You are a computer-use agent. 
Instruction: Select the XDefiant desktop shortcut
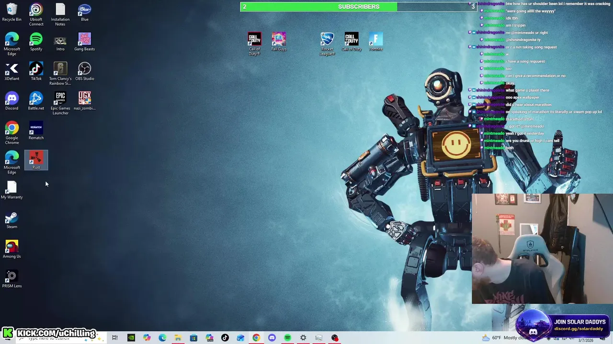pyautogui.click(x=12, y=72)
